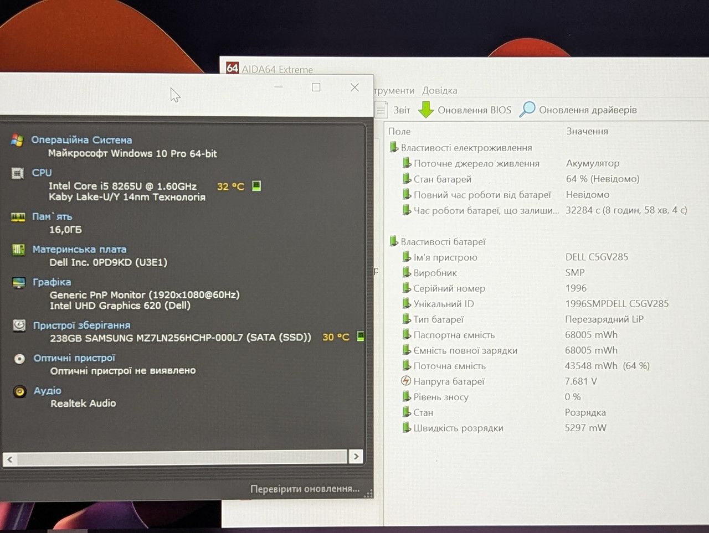
Task: Click the Dell Inc. 0PD9KD text
Action: coord(108,262)
